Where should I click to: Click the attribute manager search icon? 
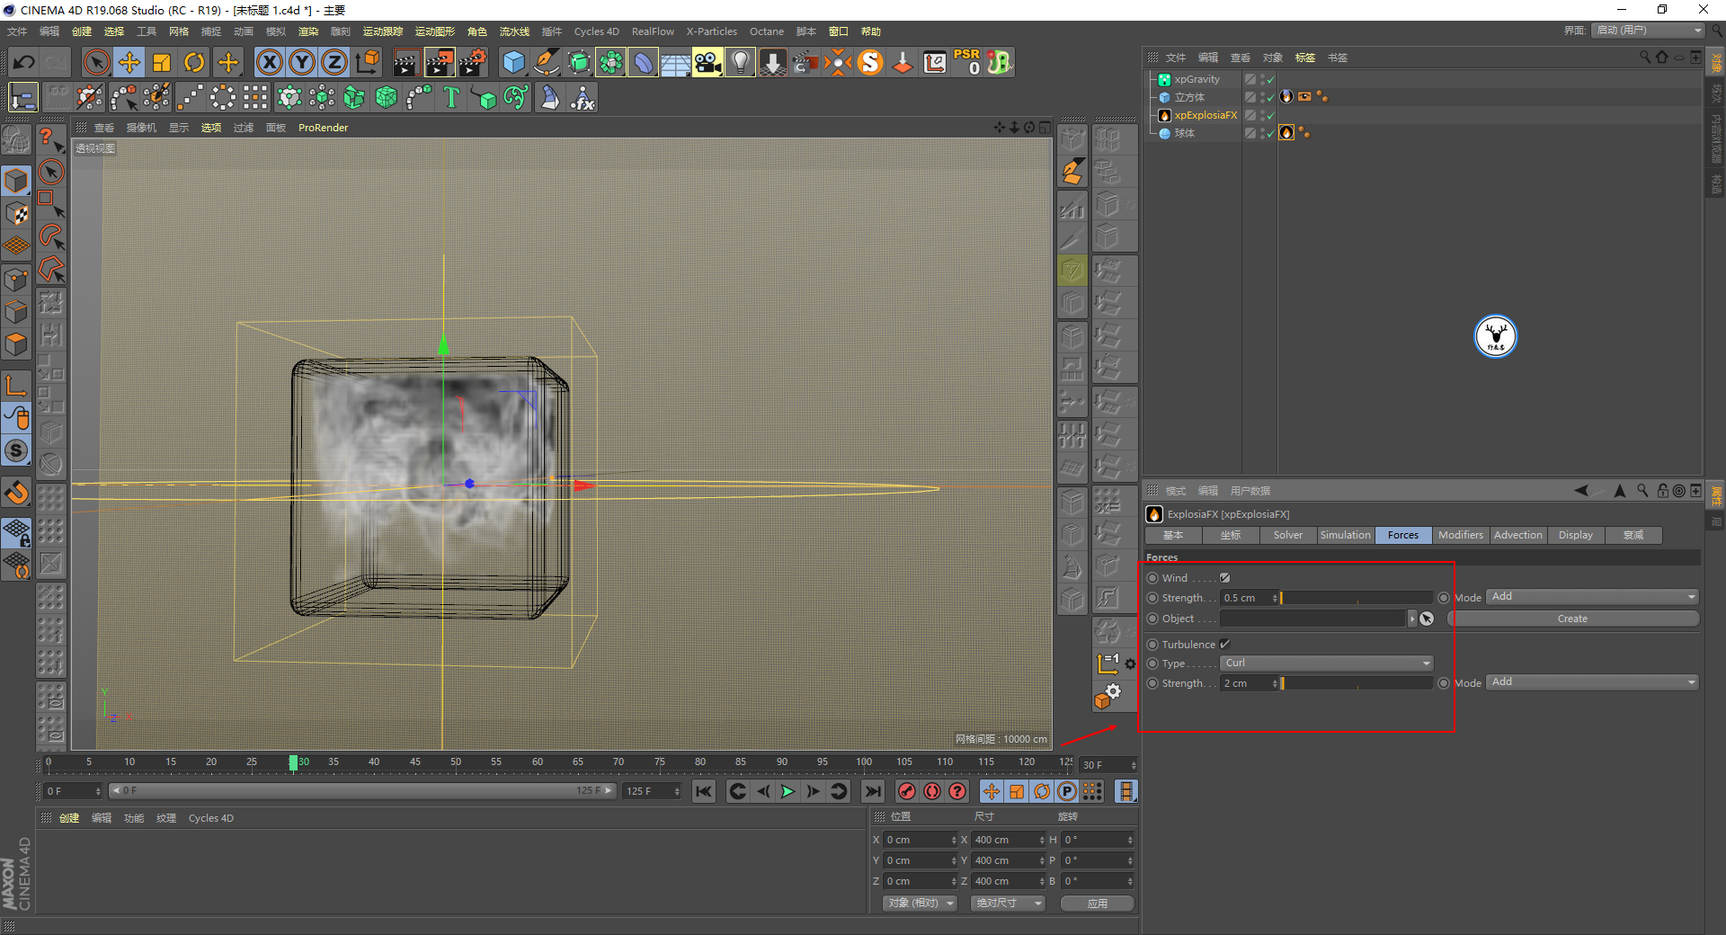1641,491
